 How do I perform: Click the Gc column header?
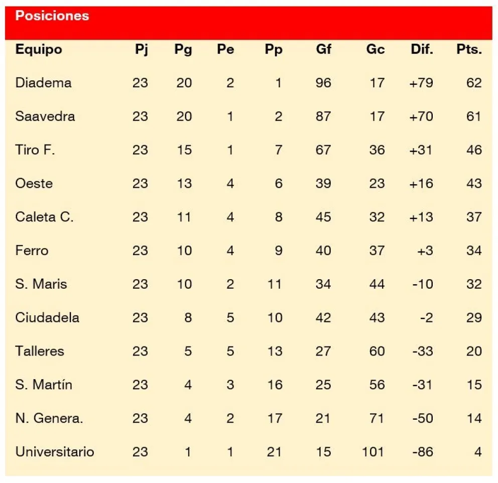point(376,49)
